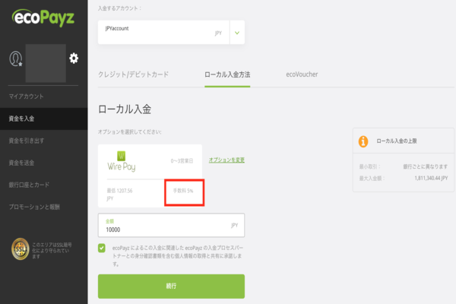
Task: Click the amount input field with 10000
Action: click(x=171, y=225)
